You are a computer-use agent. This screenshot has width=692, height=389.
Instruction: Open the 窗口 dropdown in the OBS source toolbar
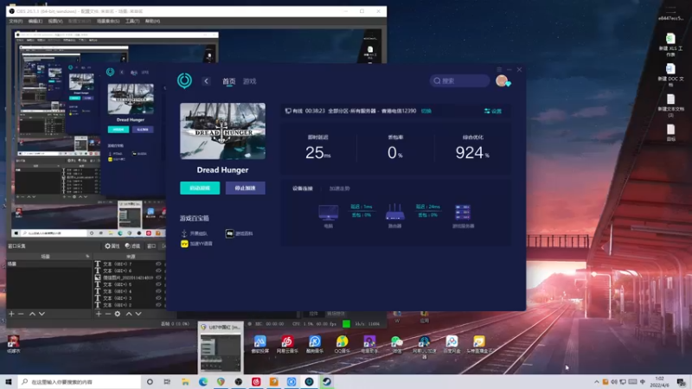(x=152, y=246)
